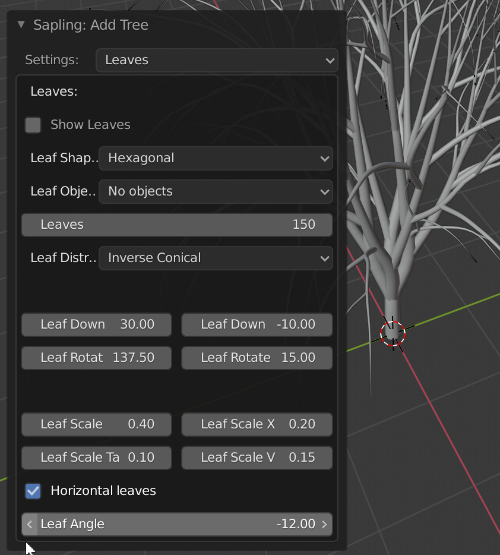Open the Leaf Shape Hexagonal dropdown

(x=216, y=158)
